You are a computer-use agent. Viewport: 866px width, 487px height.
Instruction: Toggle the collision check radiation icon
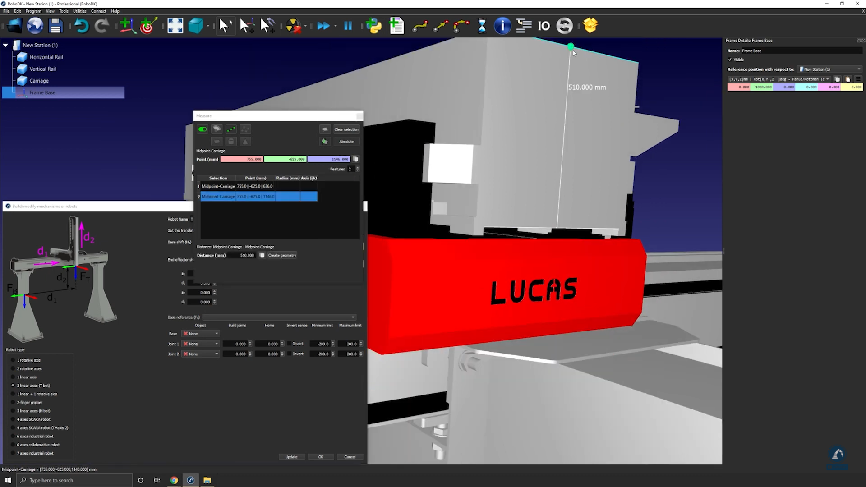pos(293,26)
